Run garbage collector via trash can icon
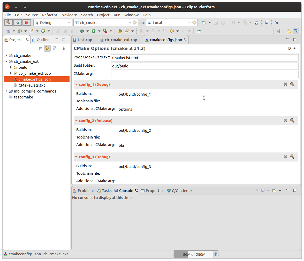 216,255
